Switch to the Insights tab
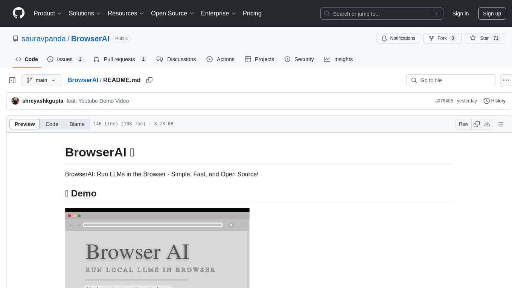The width and height of the screenshot is (512, 288). point(338,59)
